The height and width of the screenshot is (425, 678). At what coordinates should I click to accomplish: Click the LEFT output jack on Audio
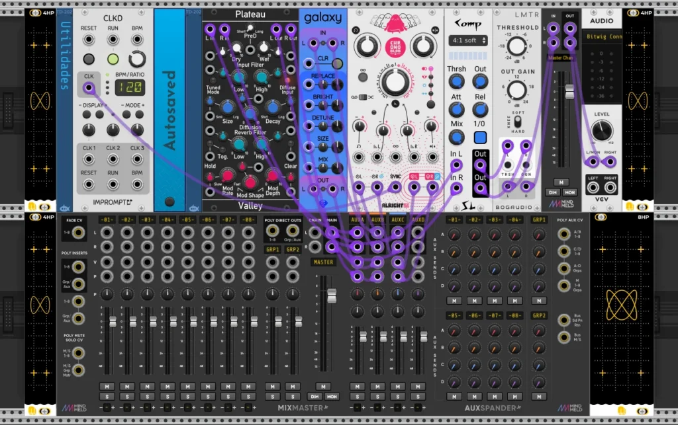coord(593,188)
